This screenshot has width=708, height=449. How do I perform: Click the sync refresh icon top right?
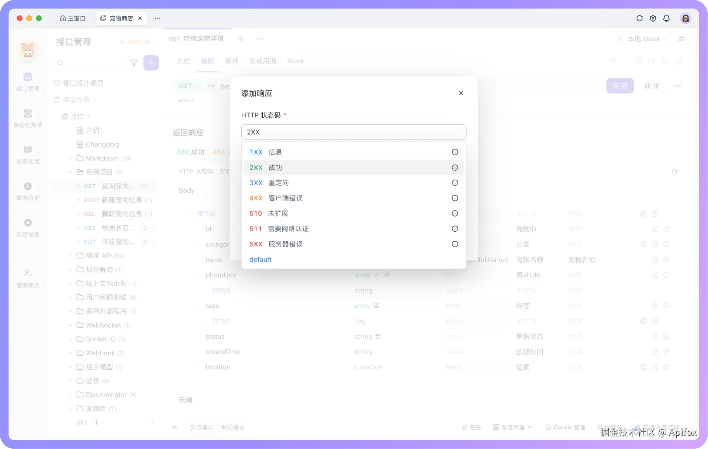[640, 18]
